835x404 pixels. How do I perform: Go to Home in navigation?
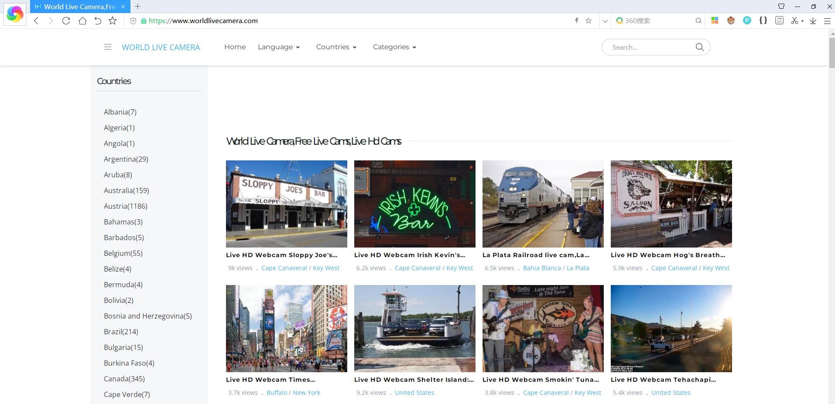(x=235, y=47)
